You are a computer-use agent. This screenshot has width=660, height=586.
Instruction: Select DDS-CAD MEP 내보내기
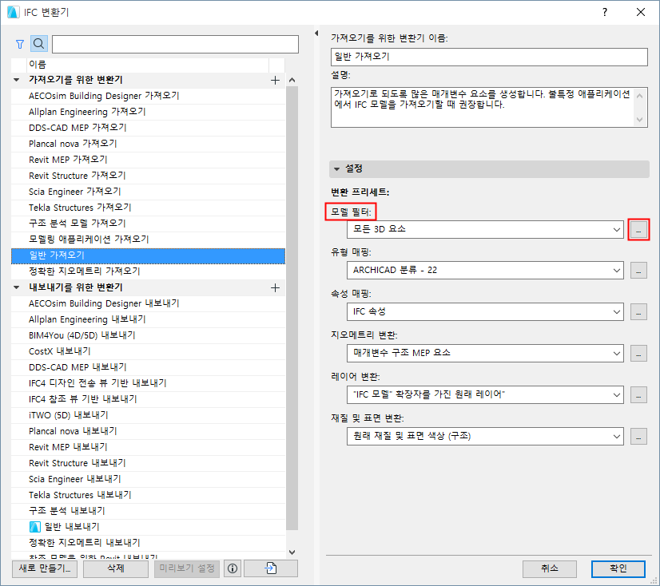(148, 368)
